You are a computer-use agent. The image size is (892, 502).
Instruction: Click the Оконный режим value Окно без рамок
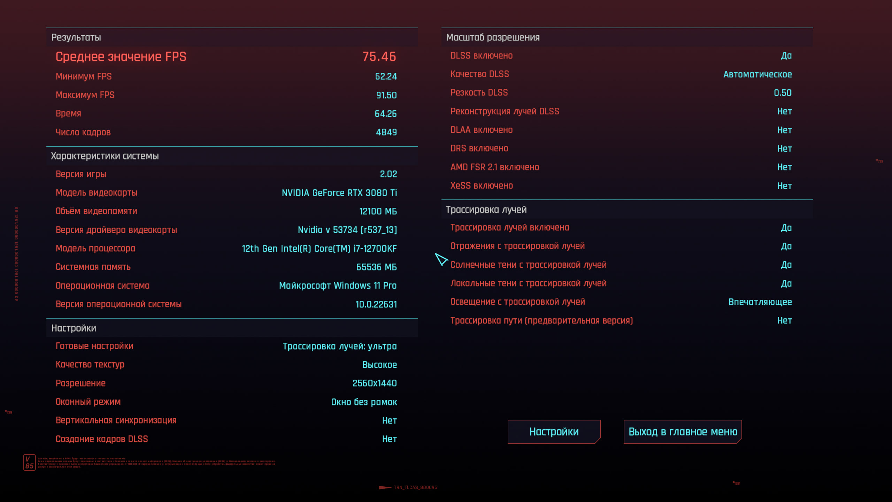[x=364, y=402]
